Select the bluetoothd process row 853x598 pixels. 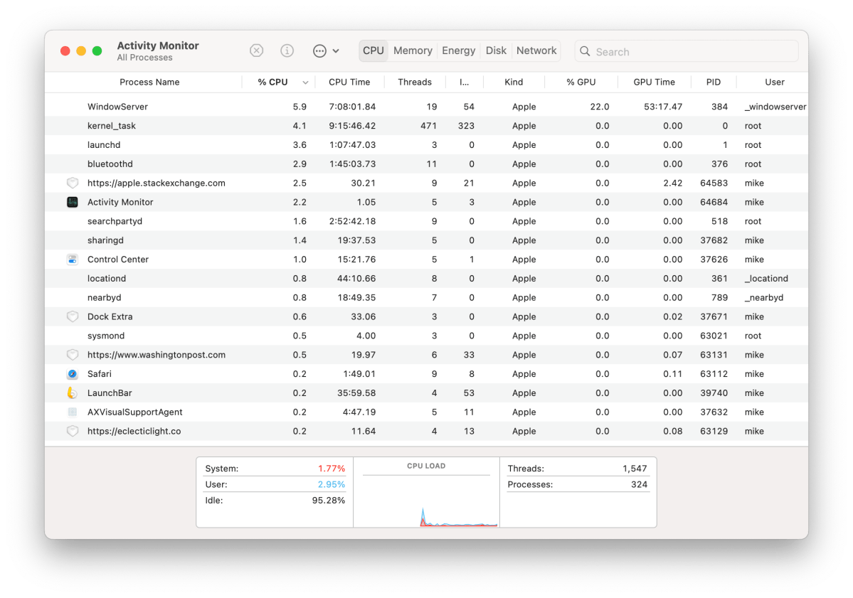point(427,164)
